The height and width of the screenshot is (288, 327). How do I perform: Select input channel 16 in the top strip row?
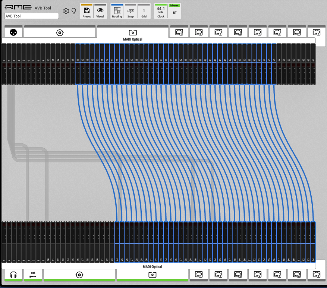point(78,64)
